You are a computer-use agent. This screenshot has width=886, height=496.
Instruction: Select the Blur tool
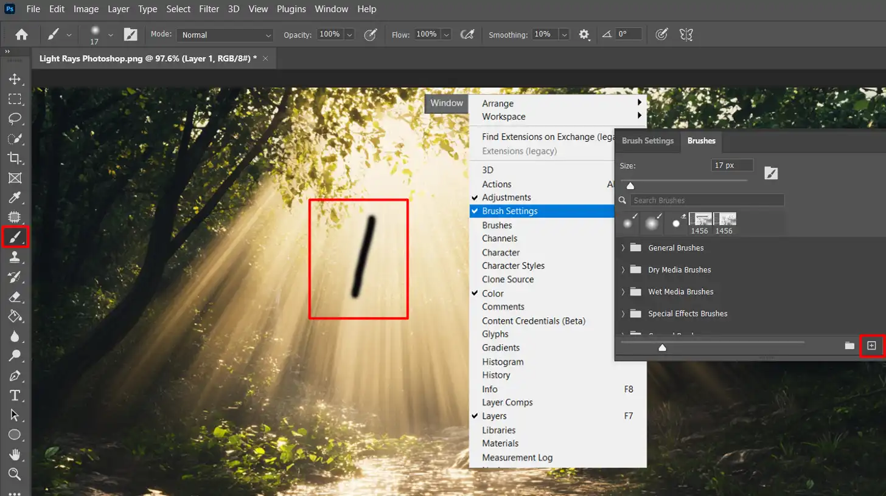tap(15, 336)
